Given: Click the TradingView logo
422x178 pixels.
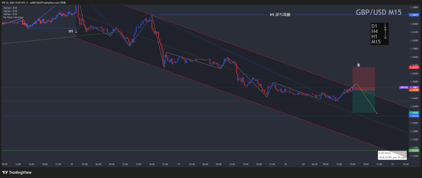Looking at the screenshot, I should pyautogui.click(x=17, y=172).
